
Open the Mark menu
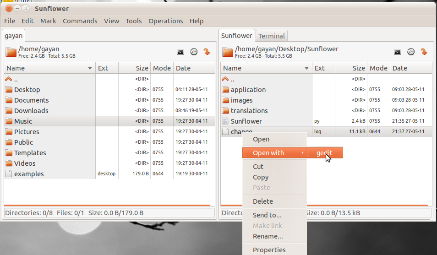(x=48, y=21)
